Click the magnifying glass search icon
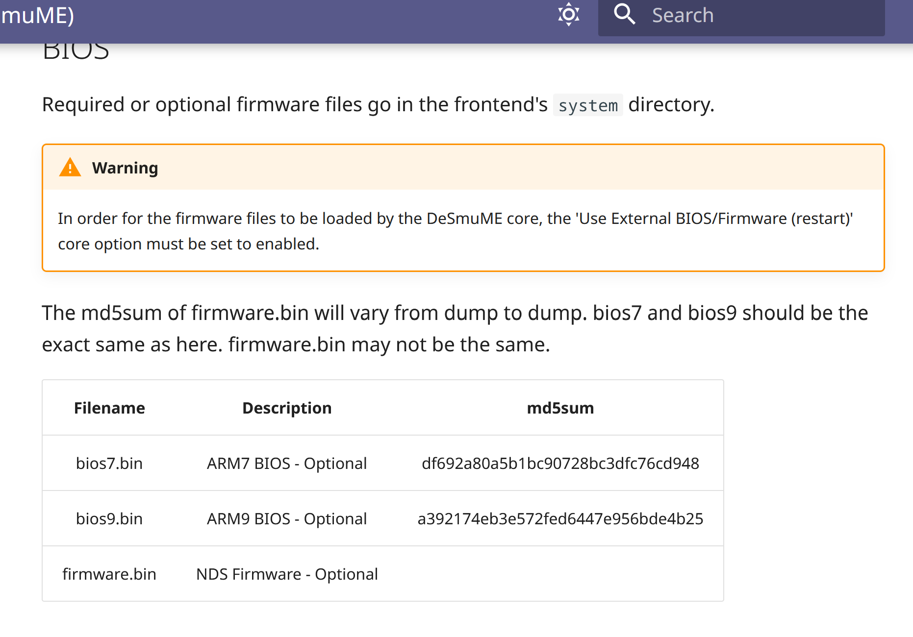913x637 pixels. click(x=624, y=14)
